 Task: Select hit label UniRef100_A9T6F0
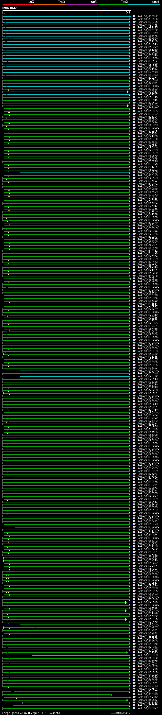145,19
